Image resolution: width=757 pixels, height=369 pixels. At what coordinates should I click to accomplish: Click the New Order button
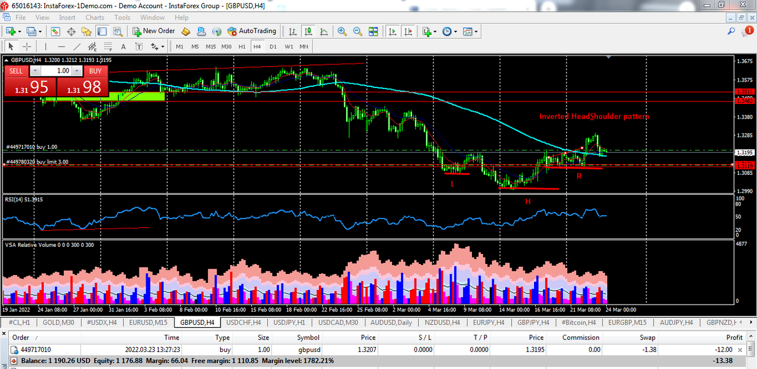click(153, 31)
